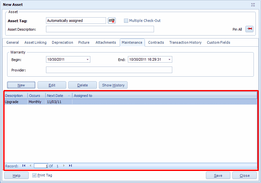Click the Show History button

(x=113, y=85)
